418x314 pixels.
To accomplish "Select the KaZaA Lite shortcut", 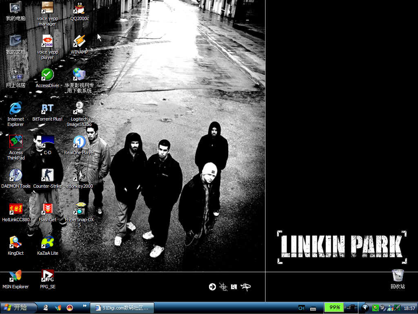I will (x=47, y=246).
